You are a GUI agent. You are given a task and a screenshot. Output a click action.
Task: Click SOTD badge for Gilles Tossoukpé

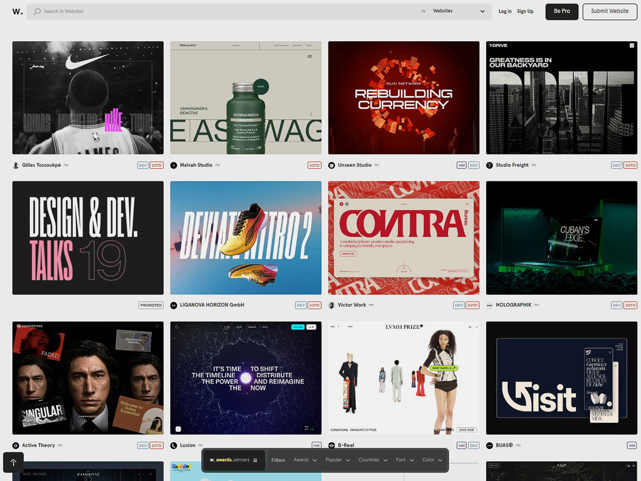[157, 165]
